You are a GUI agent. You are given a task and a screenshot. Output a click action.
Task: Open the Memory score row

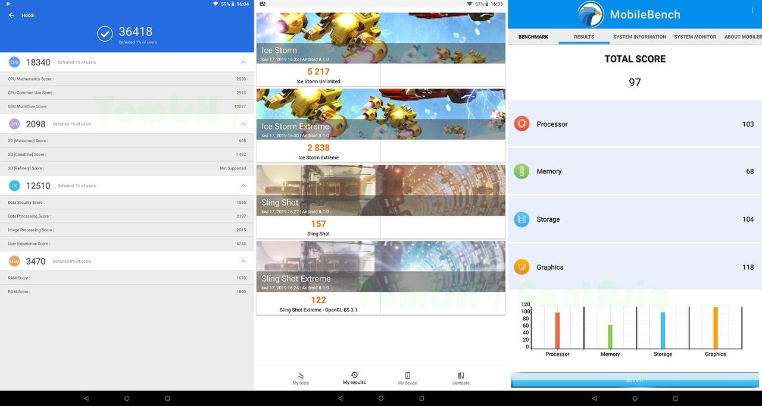tap(635, 171)
